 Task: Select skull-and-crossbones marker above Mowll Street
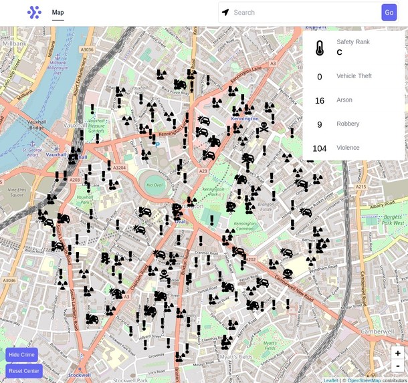(x=164, y=274)
